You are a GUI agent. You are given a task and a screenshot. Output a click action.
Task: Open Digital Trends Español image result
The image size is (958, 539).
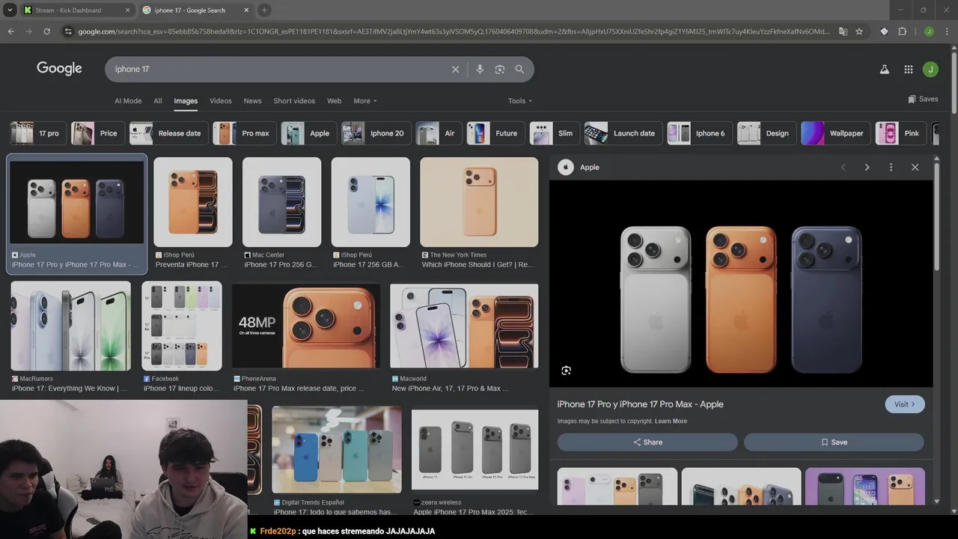click(x=337, y=449)
